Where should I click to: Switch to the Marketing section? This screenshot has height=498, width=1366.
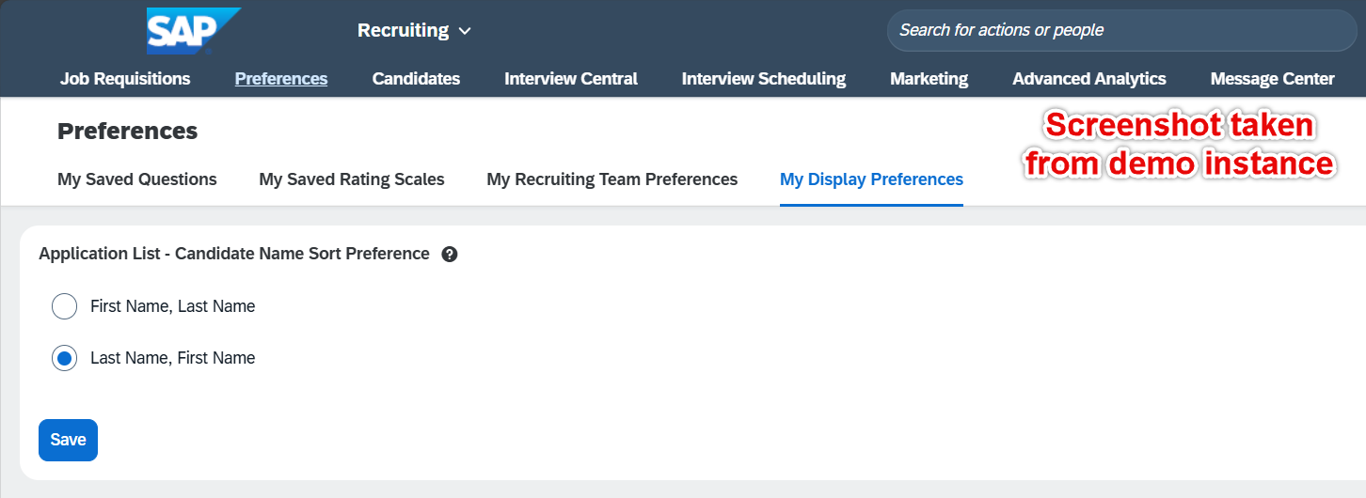click(929, 79)
